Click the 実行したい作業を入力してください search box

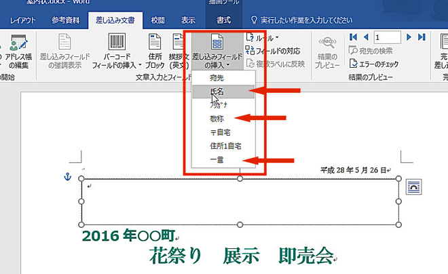pos(306,20)
